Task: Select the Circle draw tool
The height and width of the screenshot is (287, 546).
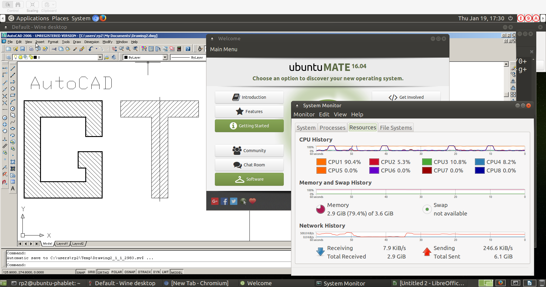Action: tap(13, 108)
